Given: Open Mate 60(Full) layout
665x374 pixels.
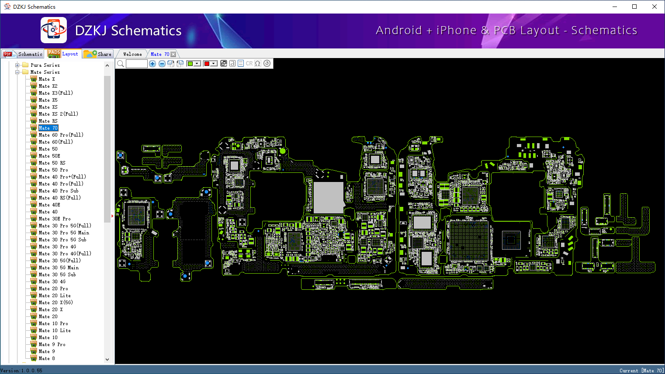Looking at the screenshot, I should pos(56,142).
